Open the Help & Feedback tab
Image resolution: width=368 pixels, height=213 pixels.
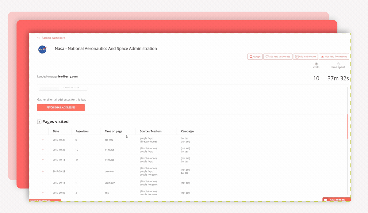pos(45,200)
